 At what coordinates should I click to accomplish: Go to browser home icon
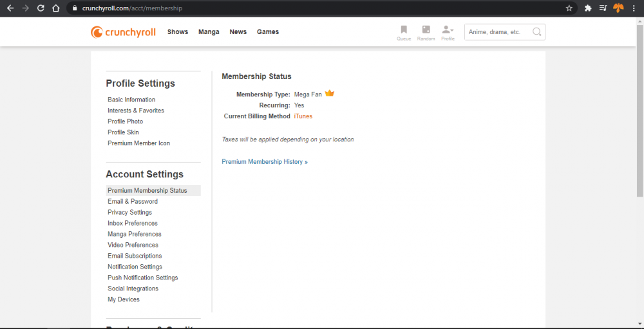click(x=56, y=8)
